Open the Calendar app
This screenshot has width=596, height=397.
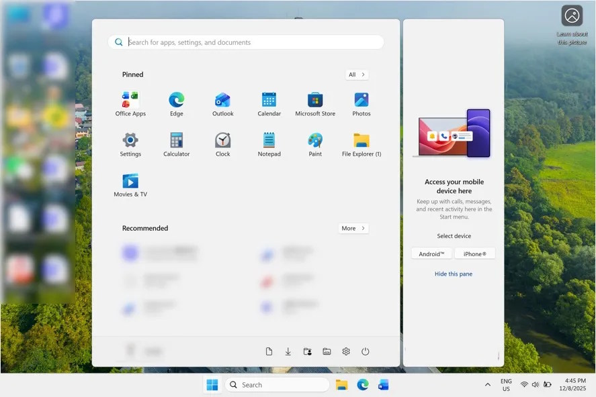click(x=269, y=103)
